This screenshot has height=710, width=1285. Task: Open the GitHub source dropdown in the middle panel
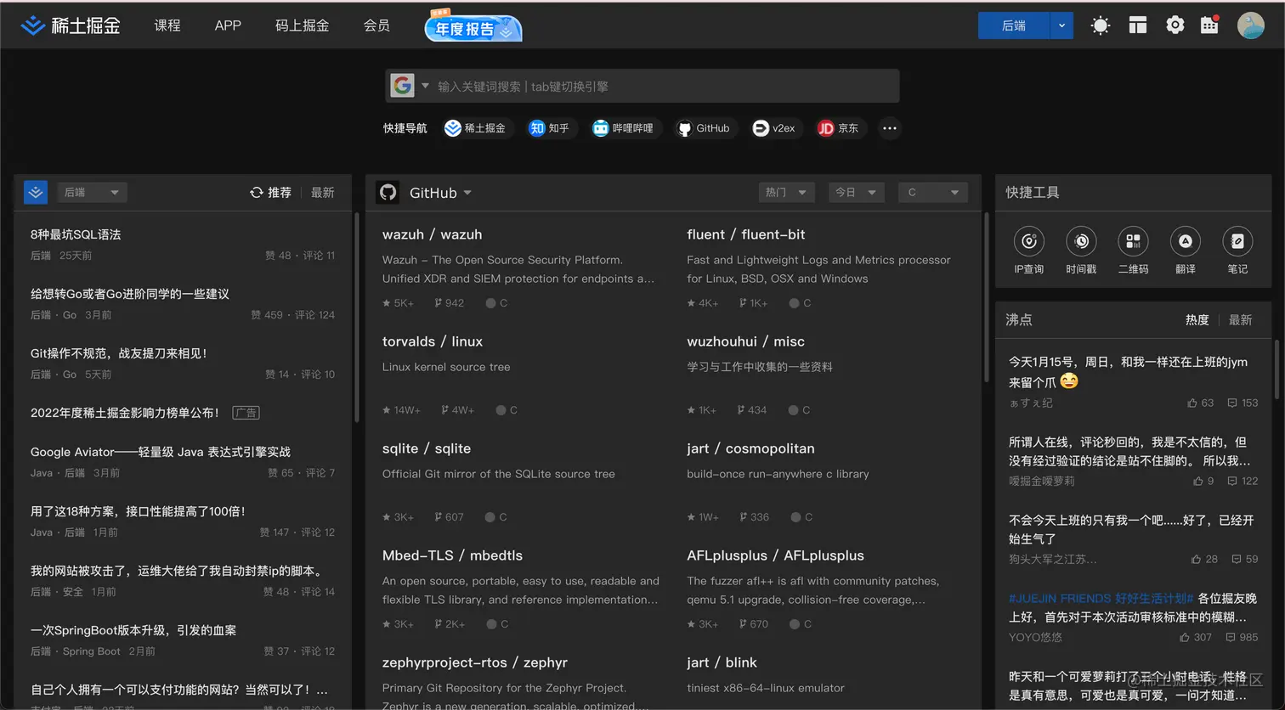click(x=440, y=193)
